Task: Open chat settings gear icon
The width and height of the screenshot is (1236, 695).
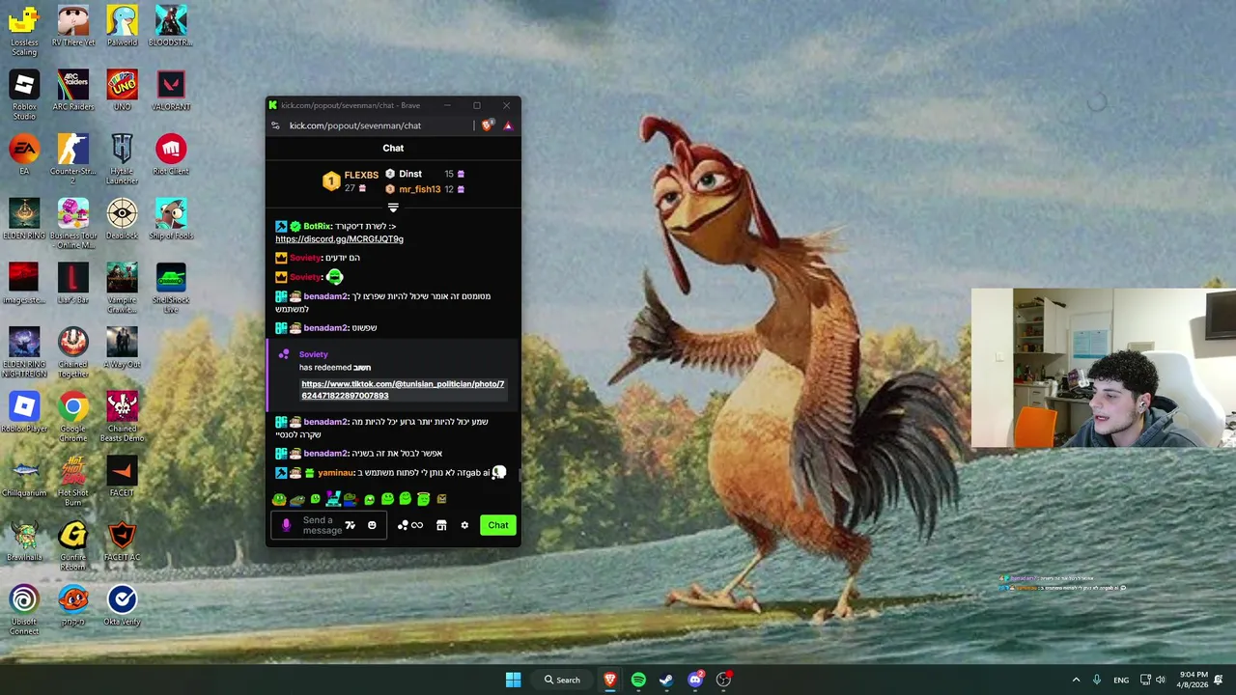Action: (x=464, y=525)
